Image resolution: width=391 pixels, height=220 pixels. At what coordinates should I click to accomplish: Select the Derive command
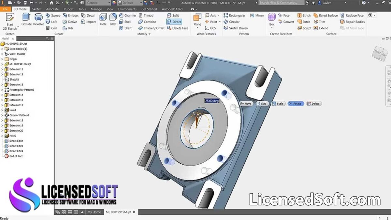coord(70,22)
